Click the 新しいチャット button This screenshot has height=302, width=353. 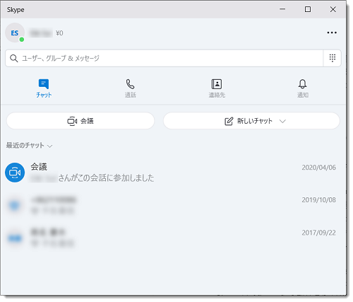pos(251,121)
